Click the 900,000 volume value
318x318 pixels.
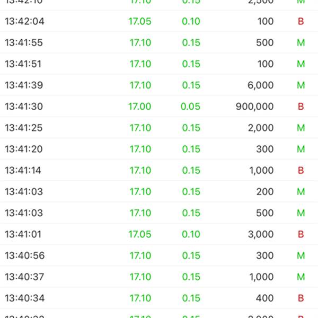[x=254, y=107]
